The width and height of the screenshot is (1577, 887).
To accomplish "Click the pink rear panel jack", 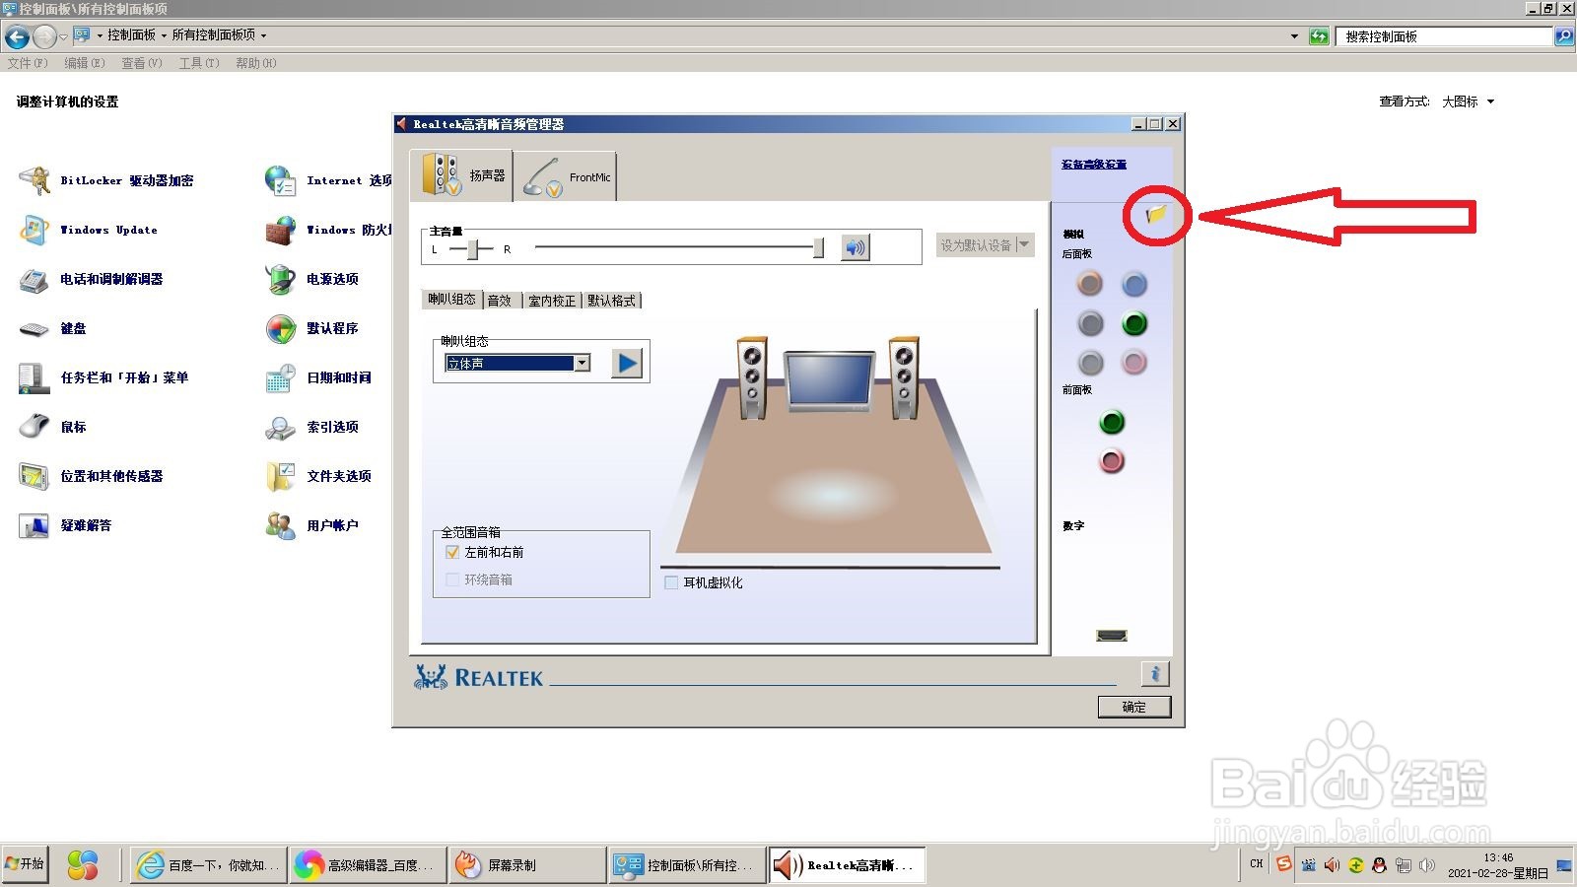I will (x=1134, y=363).
